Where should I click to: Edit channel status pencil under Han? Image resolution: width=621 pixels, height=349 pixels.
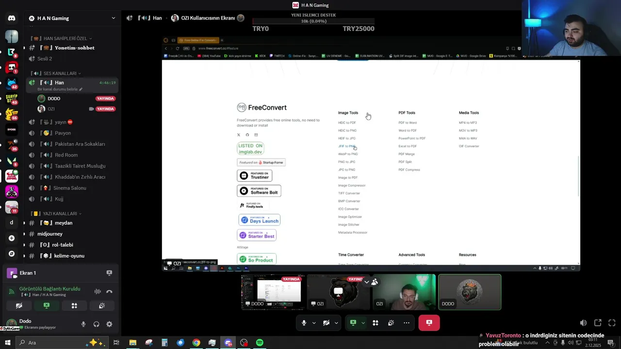(x=81, y=89)
